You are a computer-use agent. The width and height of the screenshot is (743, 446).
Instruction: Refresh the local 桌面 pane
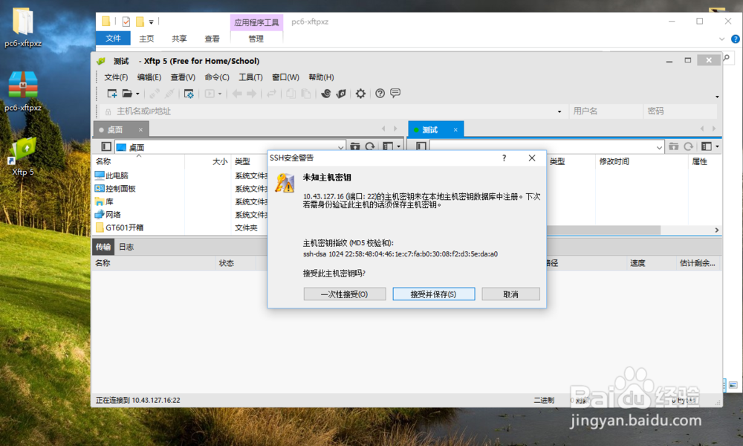(370, 146)
